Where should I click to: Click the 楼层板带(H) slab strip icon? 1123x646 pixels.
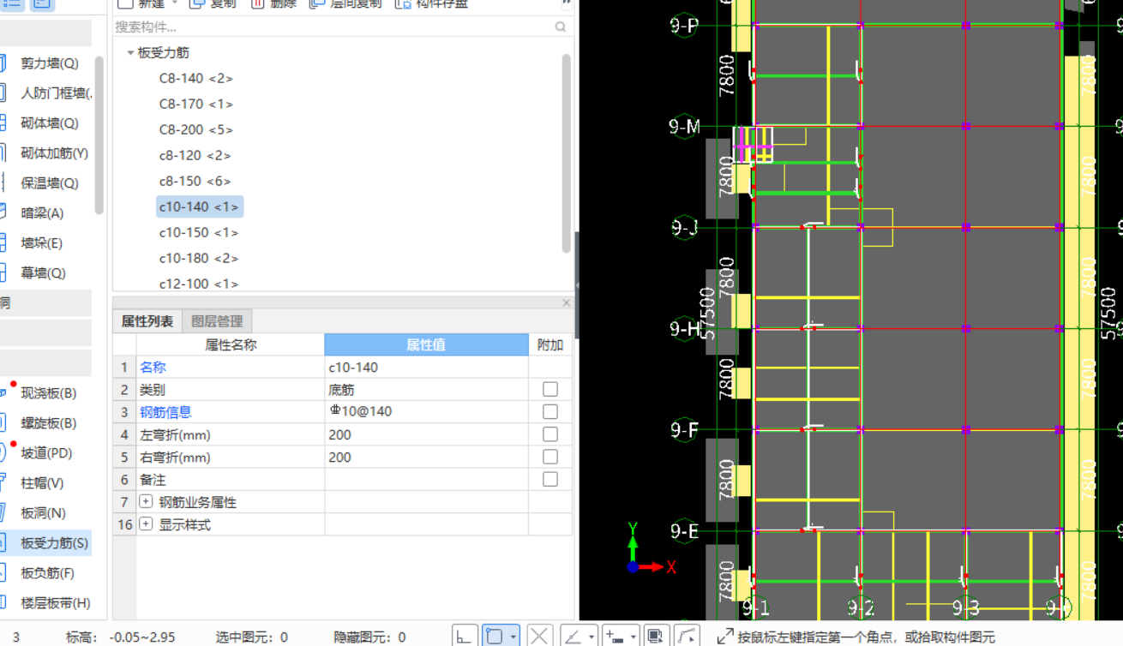(x=3, y=603)
